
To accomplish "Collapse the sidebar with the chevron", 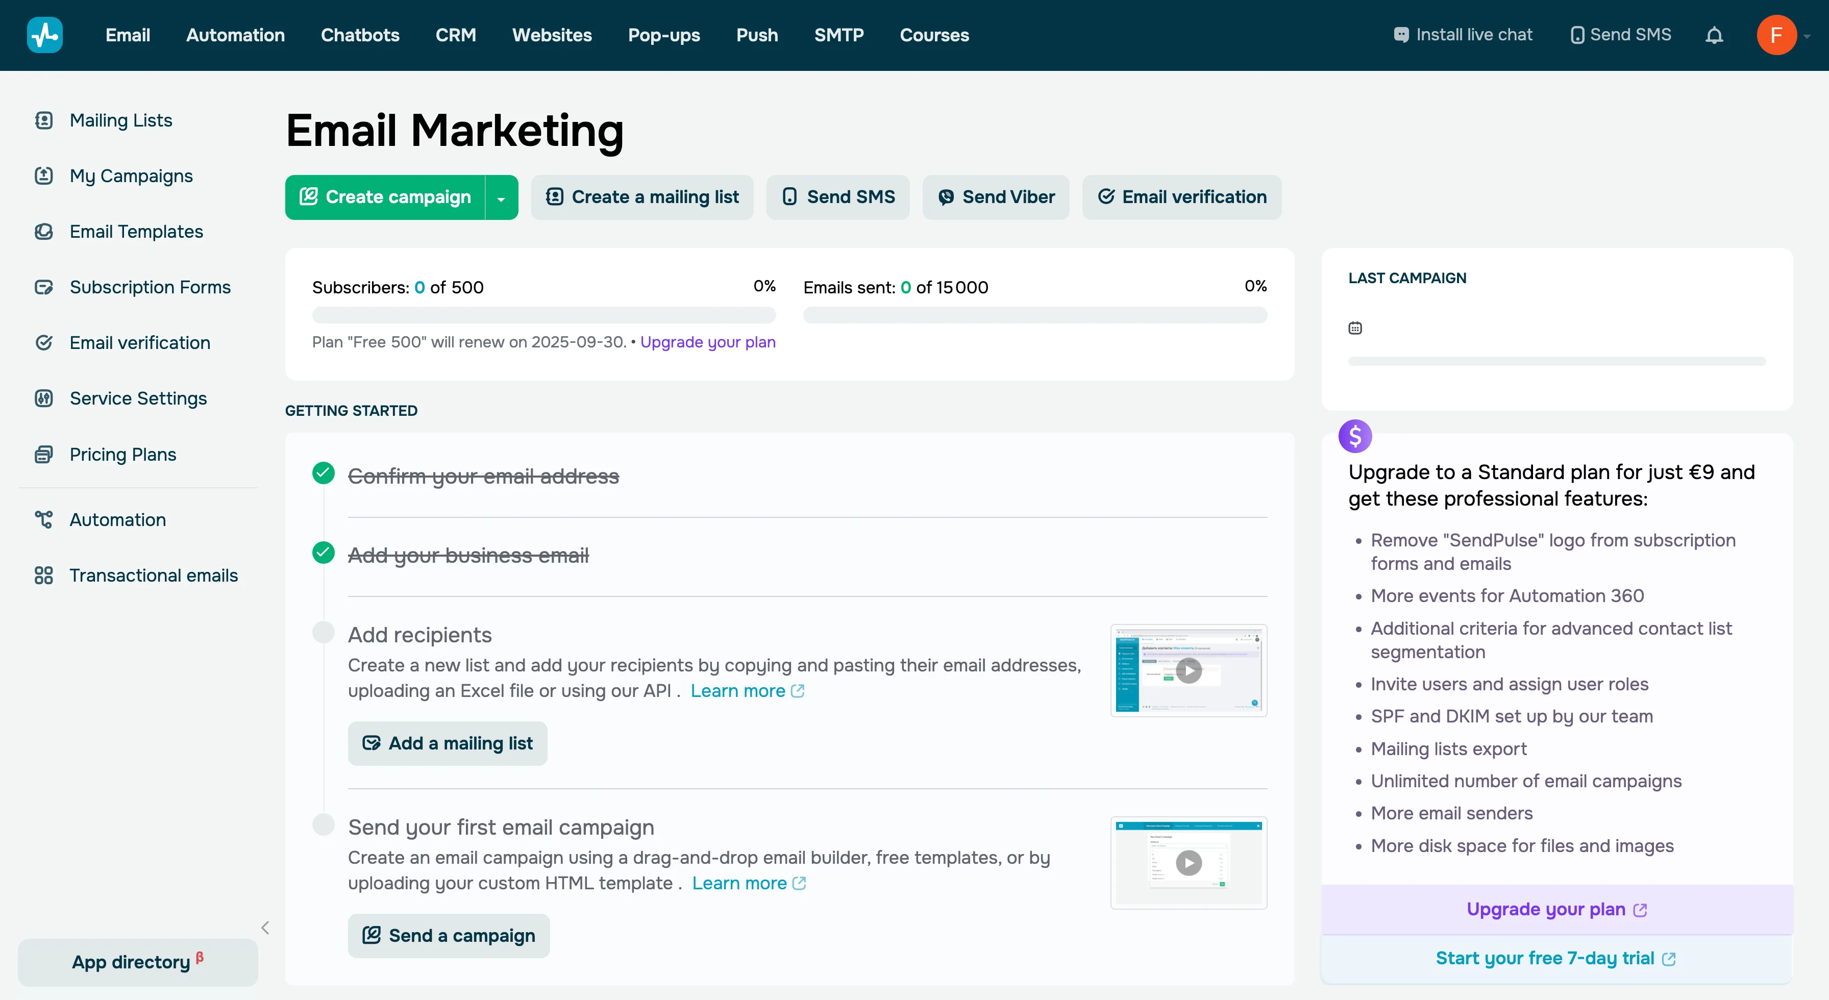I will coord(265,928).
